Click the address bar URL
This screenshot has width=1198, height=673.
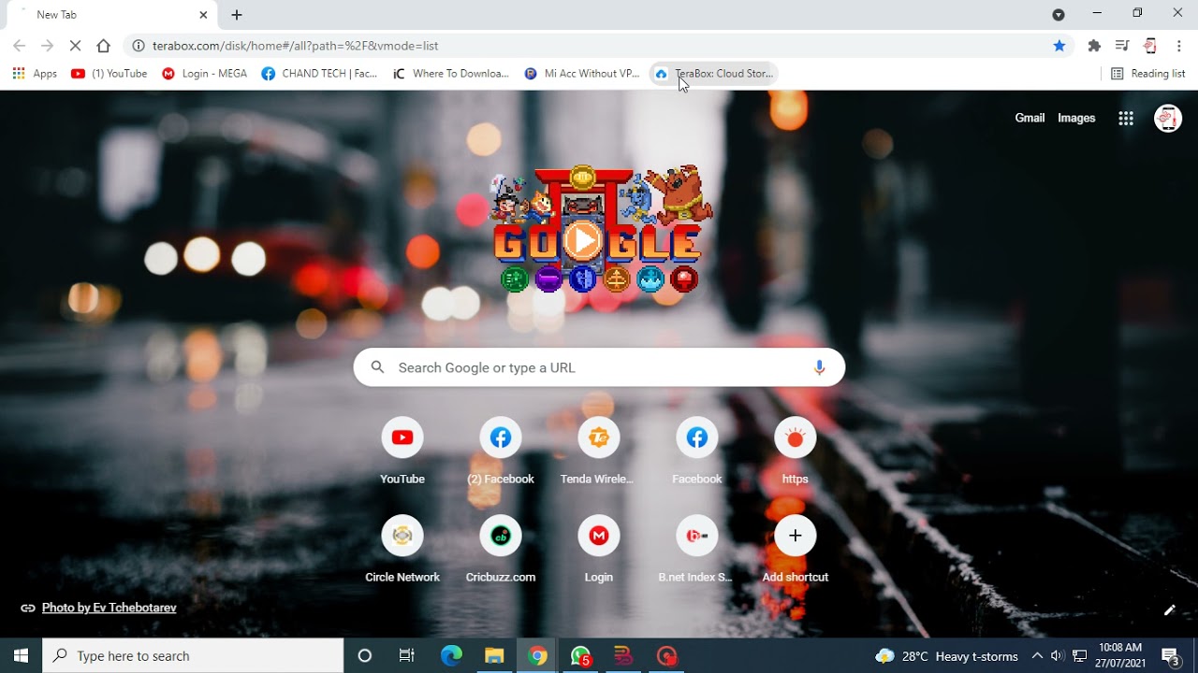point(296,46)
